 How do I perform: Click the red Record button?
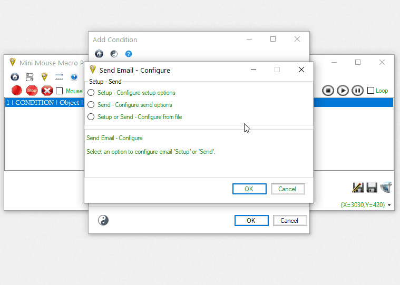coord(16,91)
